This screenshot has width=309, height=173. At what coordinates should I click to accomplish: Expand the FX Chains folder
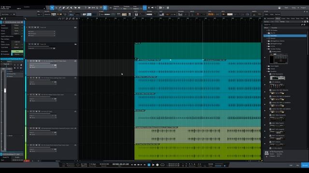(267, 30)
